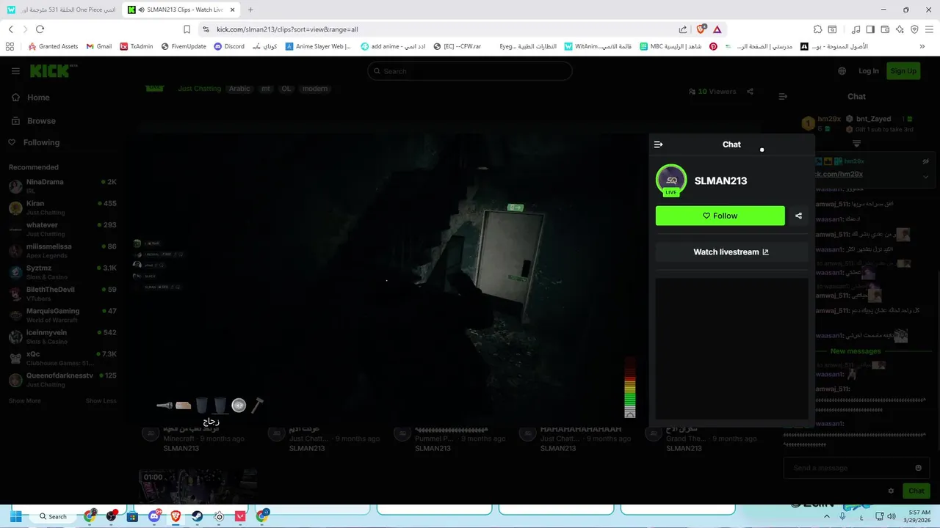Open xQc recommended channel

62,358
